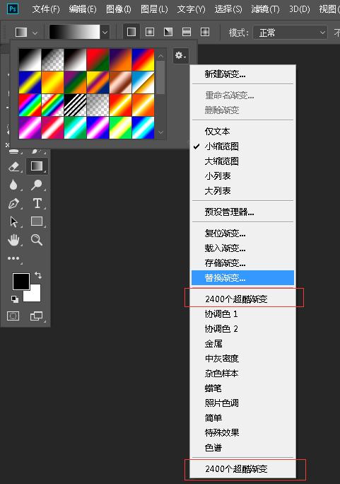The width and height of the screenshot is (340, 484).
Task: Select the Zoom magnifier tool
Action: click(x=36, y=240)
